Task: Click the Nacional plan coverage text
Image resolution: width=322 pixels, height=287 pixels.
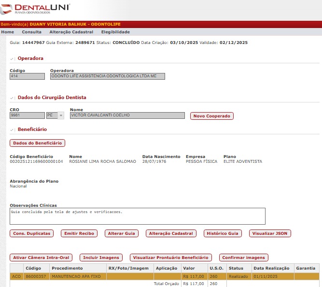Action: tap(18, 187)
